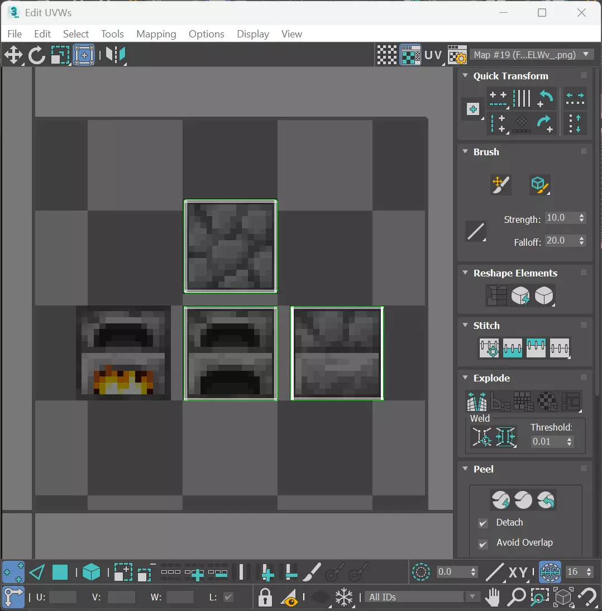
Task: Switch to Polygon subobject mode
Action: [60, 572]
